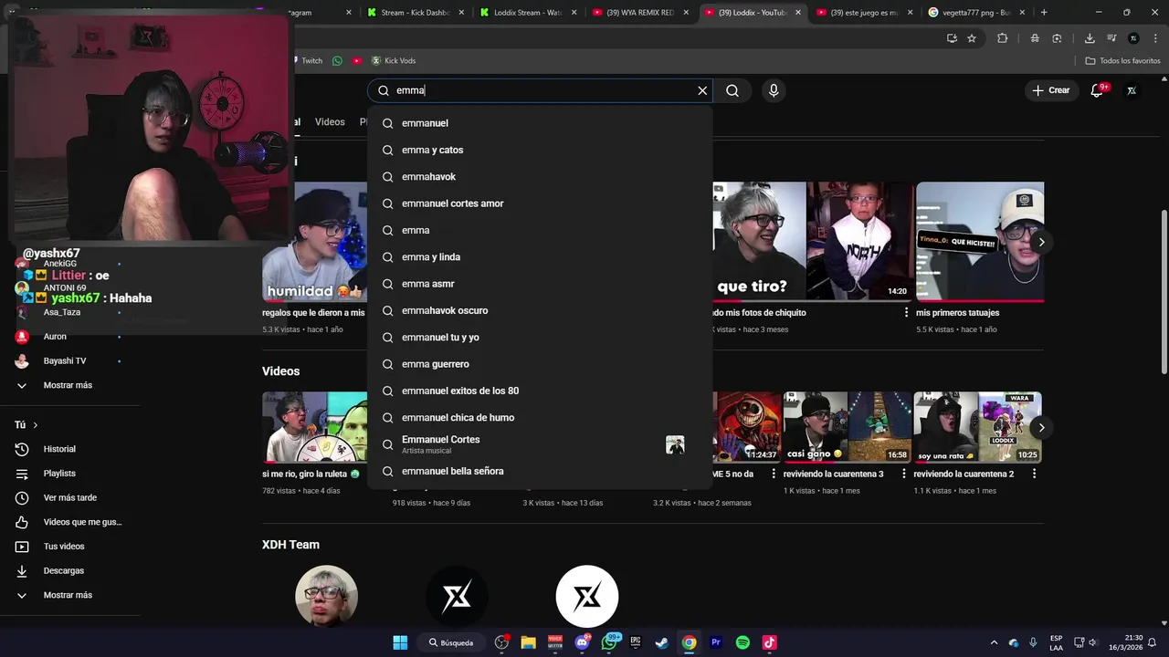Screen dimensions: 1169x657
Task: Open Bayashi TV subscription channel
Action: pos(69,360)
